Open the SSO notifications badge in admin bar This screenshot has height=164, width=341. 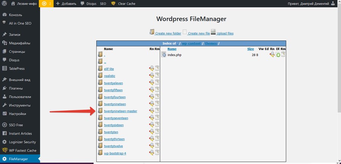[x=46, y=4]
